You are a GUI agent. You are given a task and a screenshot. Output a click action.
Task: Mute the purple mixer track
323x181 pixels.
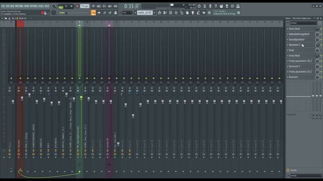tap(109, 78)
